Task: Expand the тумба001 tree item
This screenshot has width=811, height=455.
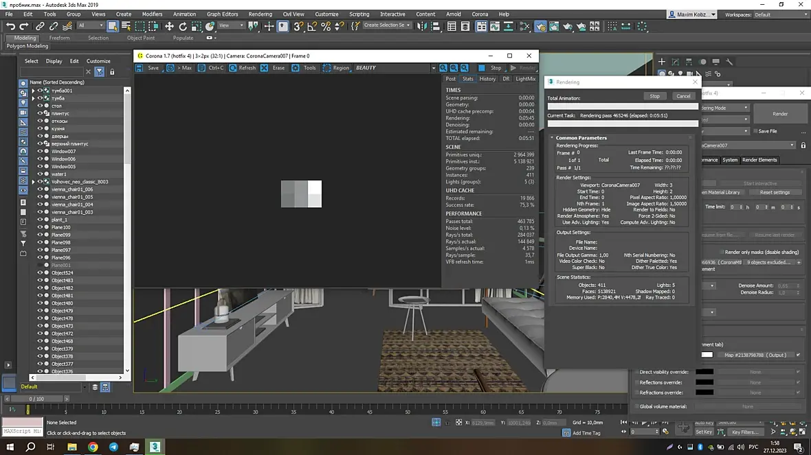Action: [33, 91]
